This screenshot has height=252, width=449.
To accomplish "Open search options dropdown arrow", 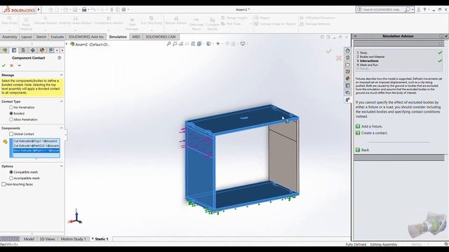I will pos(413,9).
